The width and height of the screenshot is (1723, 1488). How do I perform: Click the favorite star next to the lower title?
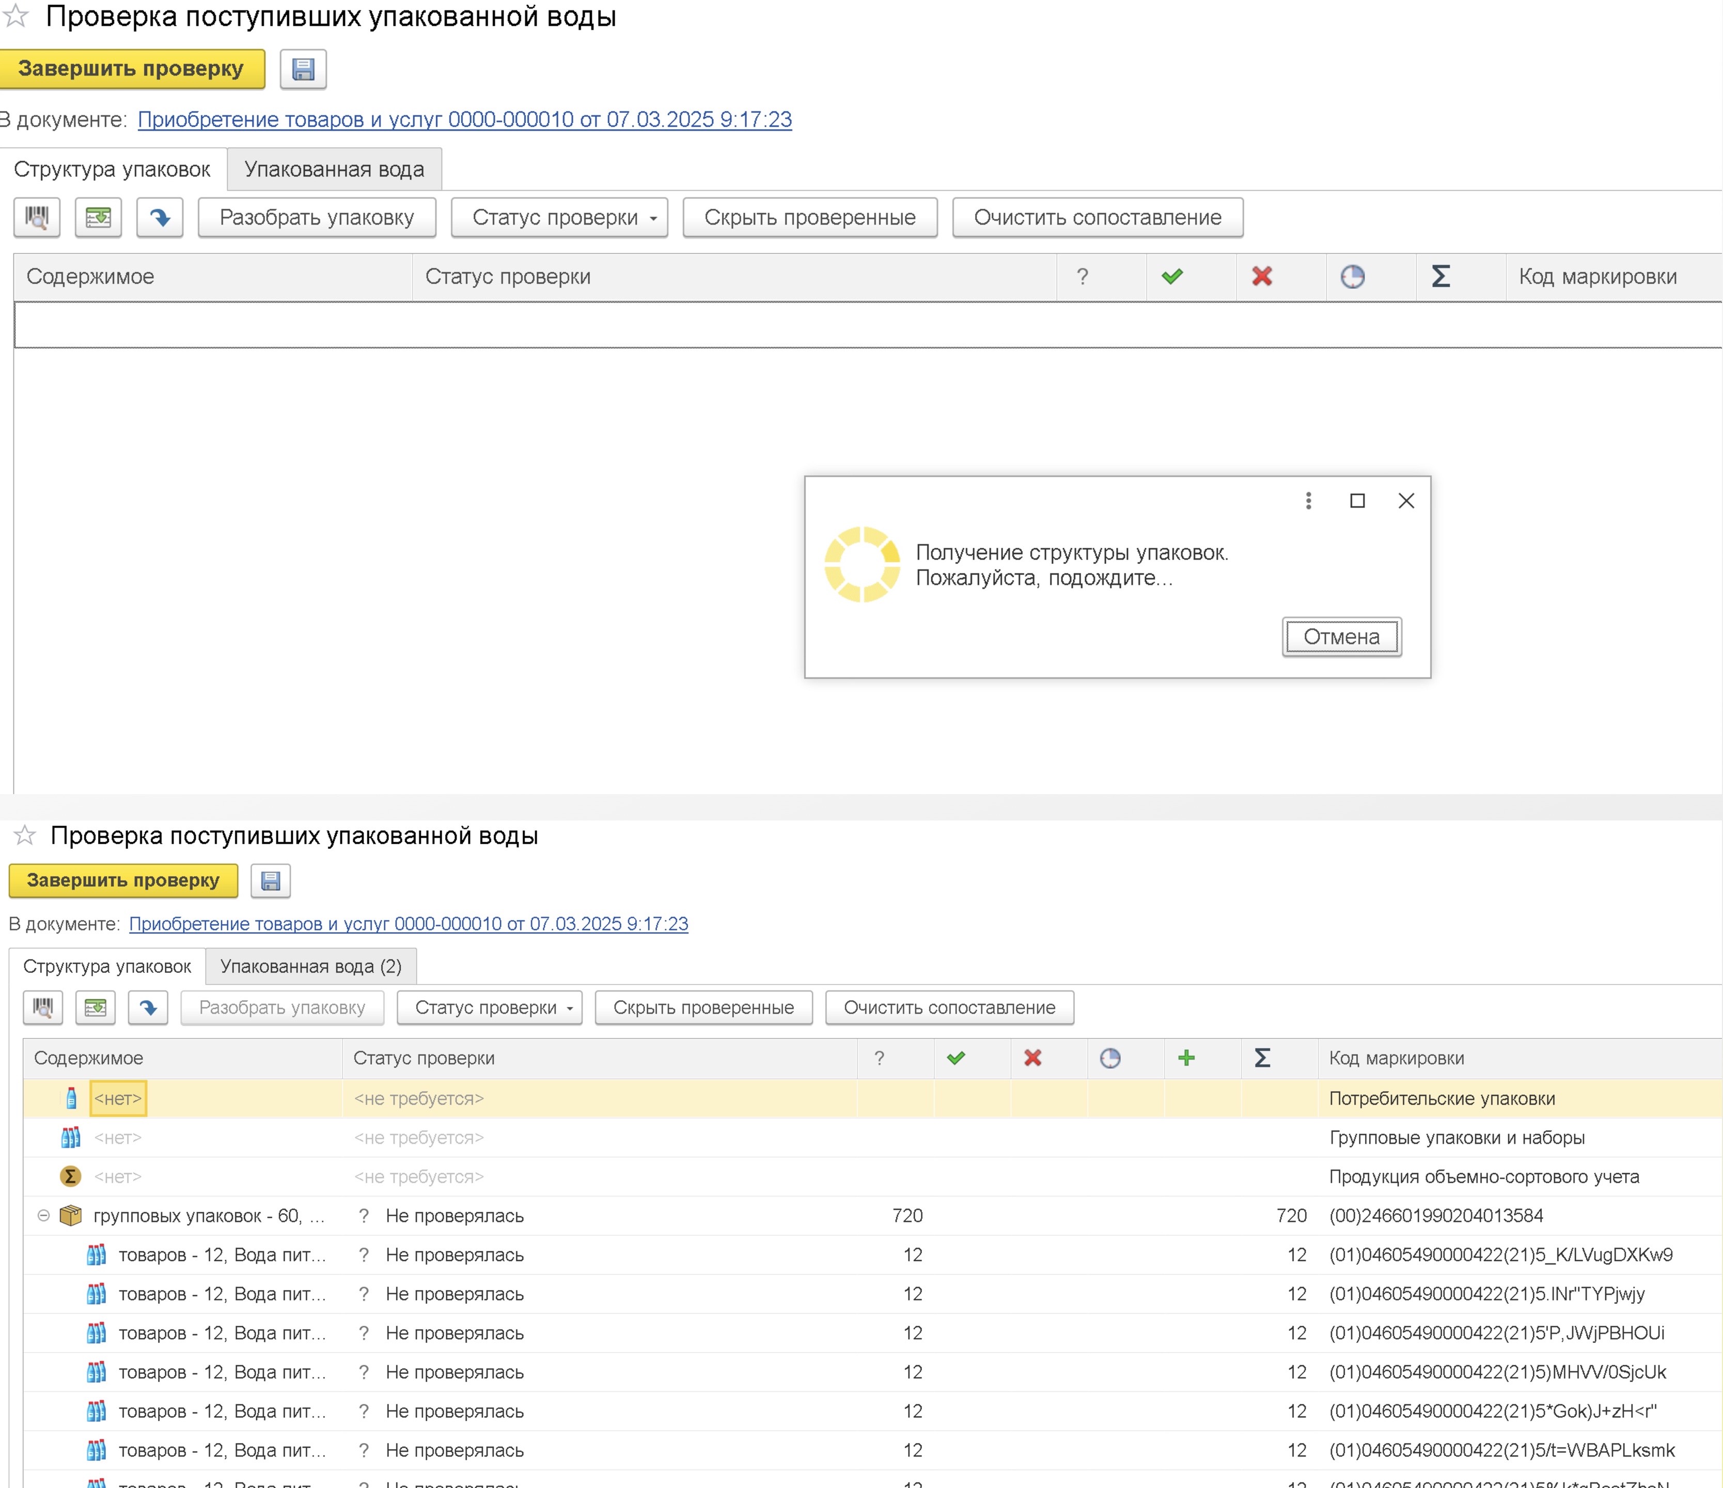25,835
